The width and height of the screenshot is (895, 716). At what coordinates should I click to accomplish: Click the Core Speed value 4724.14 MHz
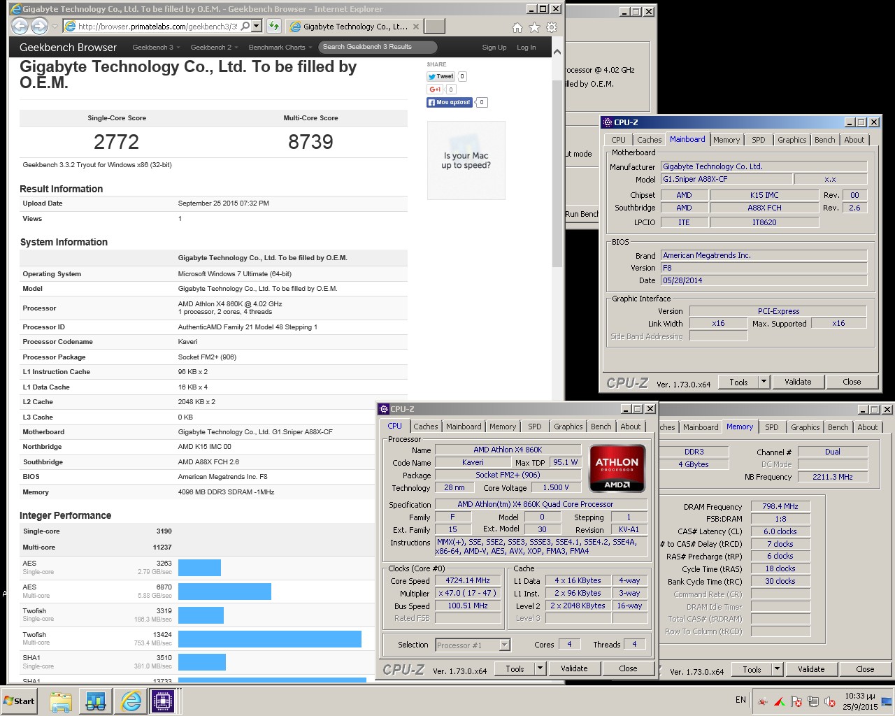tap(468, 581)
